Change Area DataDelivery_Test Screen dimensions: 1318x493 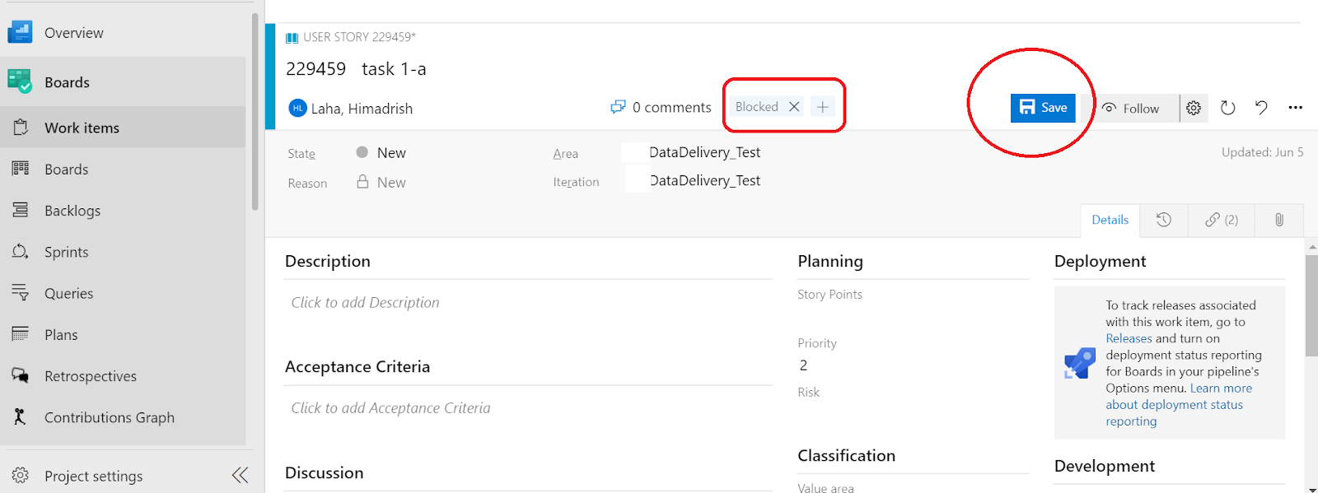pyautogui.click(x=704, y=152)
